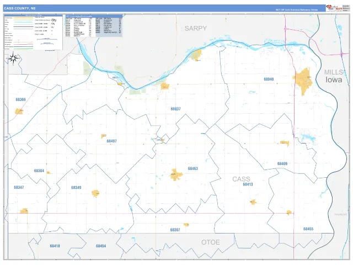Click the MILLS county label
The height and width of the screenshot is (265, 353).
point(333,72)
